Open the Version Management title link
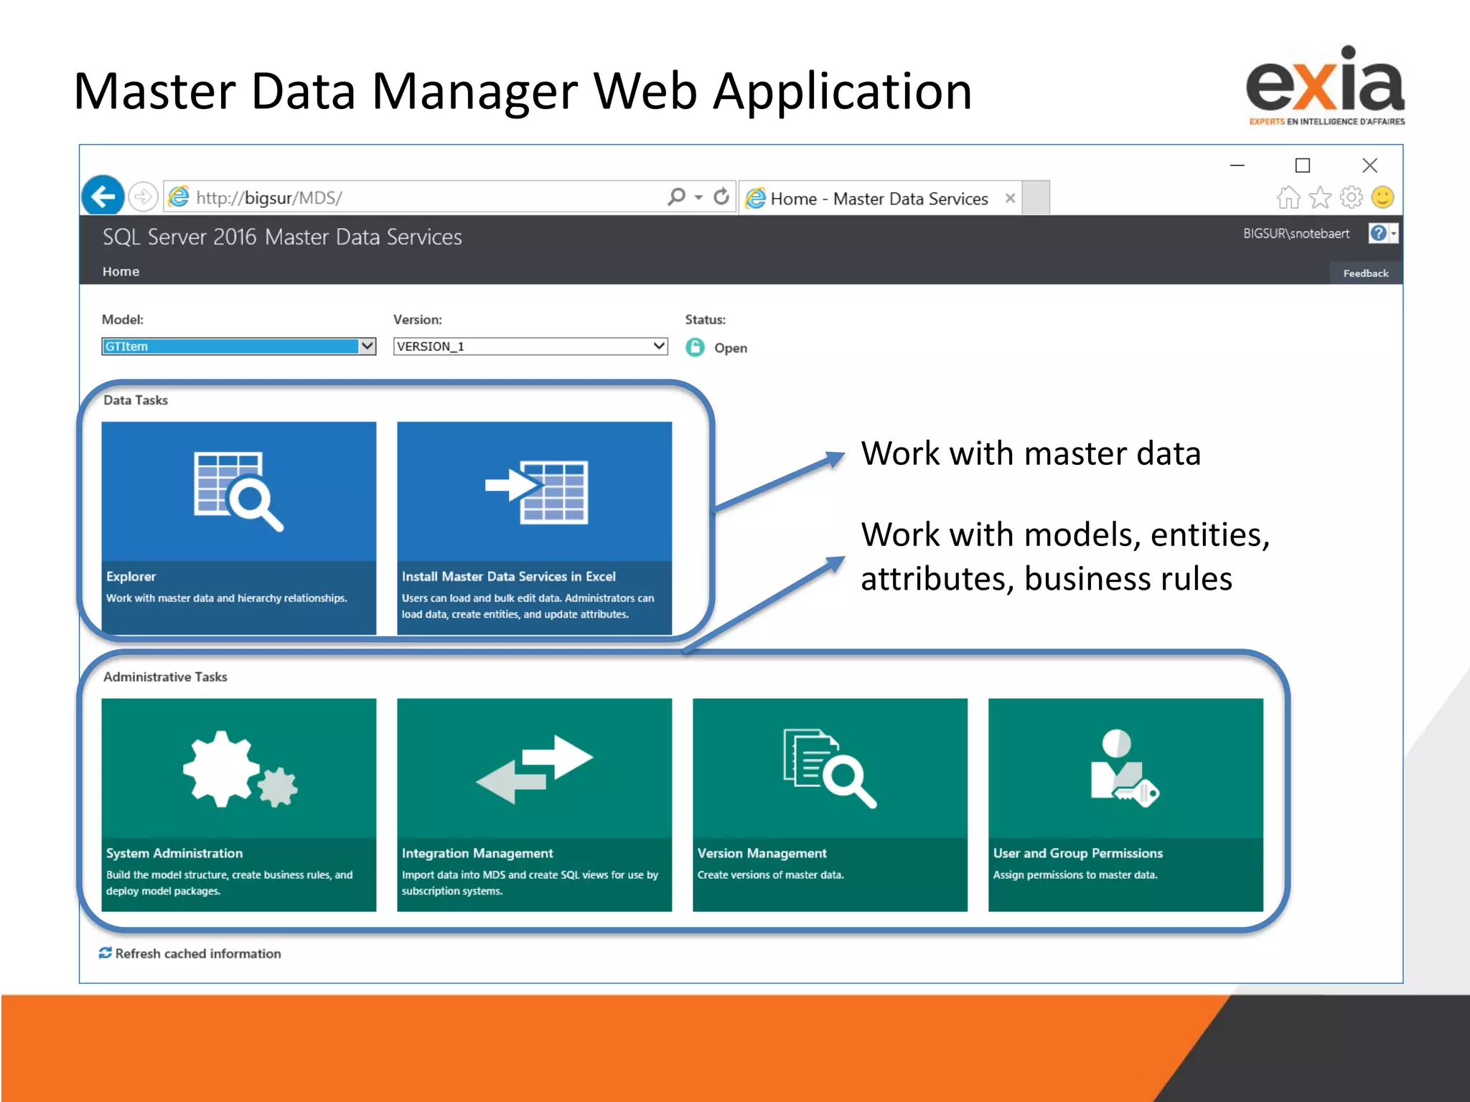Viewport: 1470px width, 1102px height. [x=762, y=854]
